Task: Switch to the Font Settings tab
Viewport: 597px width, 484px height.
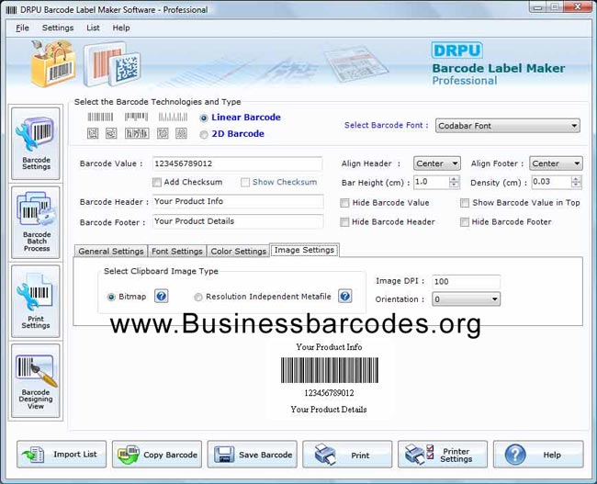Action: [x=177, y=251]
